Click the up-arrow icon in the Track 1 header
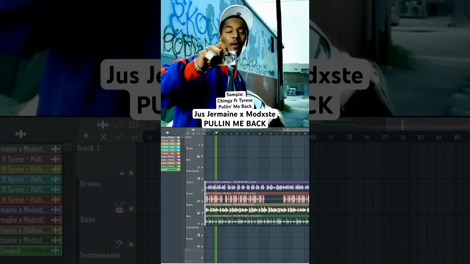The height and width of the screenshot is (264, 470). tap(199, 145)
